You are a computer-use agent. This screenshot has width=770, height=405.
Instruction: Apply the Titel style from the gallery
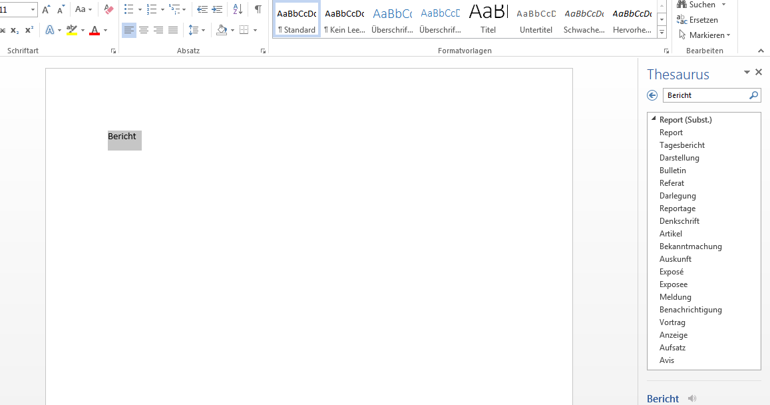coord(488,18)
